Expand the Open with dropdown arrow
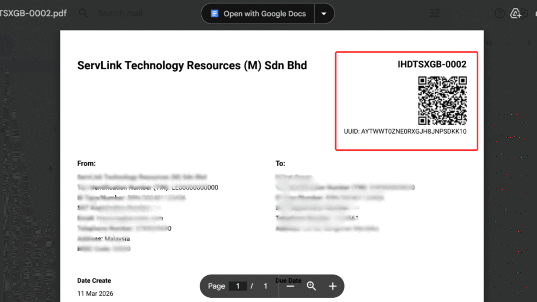Viewport: 537px width, 302px height. [324, 14]
